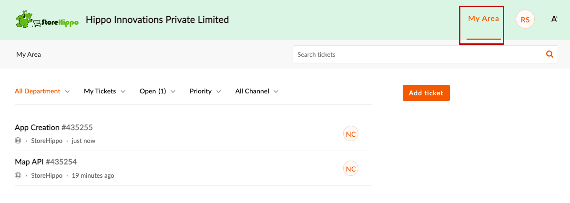Open the Priority filter dropdown
This screenshot has height=203, width=570.
point(205,91)
